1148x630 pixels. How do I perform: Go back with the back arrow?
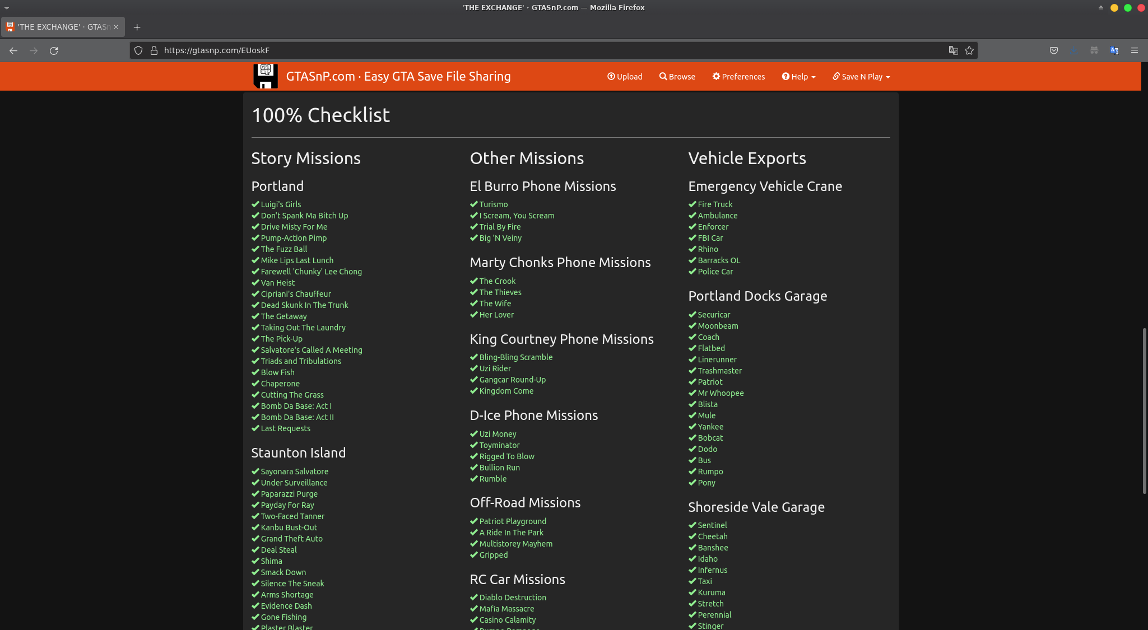coord(13,50)
